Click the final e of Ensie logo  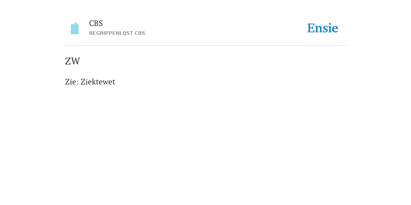tap(335, 29)
